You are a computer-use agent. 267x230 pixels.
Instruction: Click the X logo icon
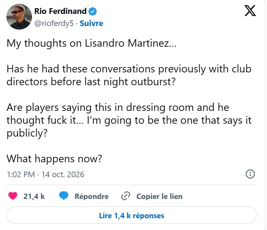point(250,11)
